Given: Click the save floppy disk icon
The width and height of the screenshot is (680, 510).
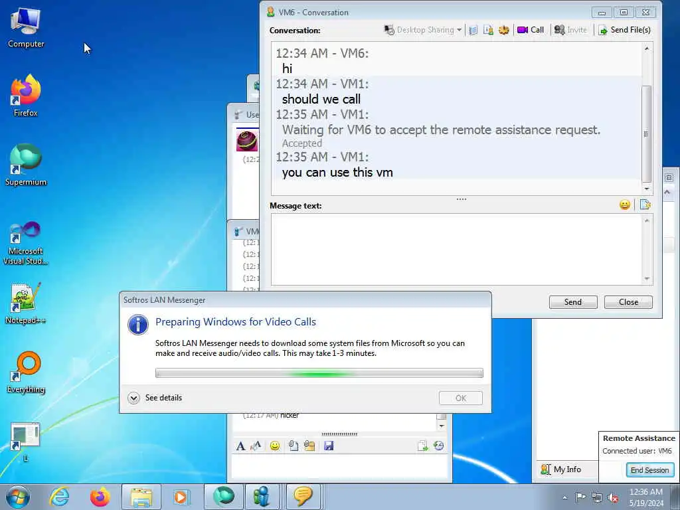Looking at the screenshot, I should [x=329, y=446].
